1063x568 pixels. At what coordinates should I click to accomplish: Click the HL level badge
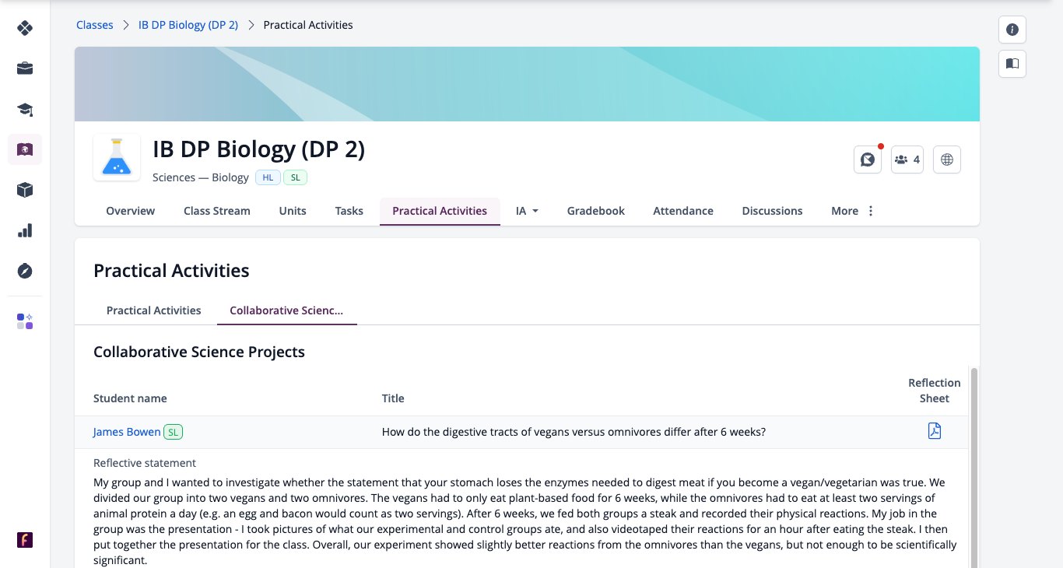point(268,177)
